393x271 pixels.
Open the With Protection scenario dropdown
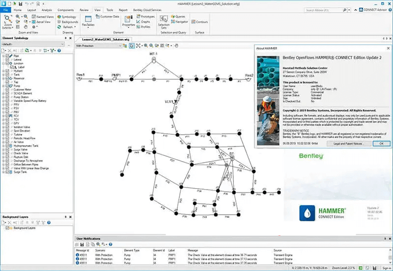[99, 46]
